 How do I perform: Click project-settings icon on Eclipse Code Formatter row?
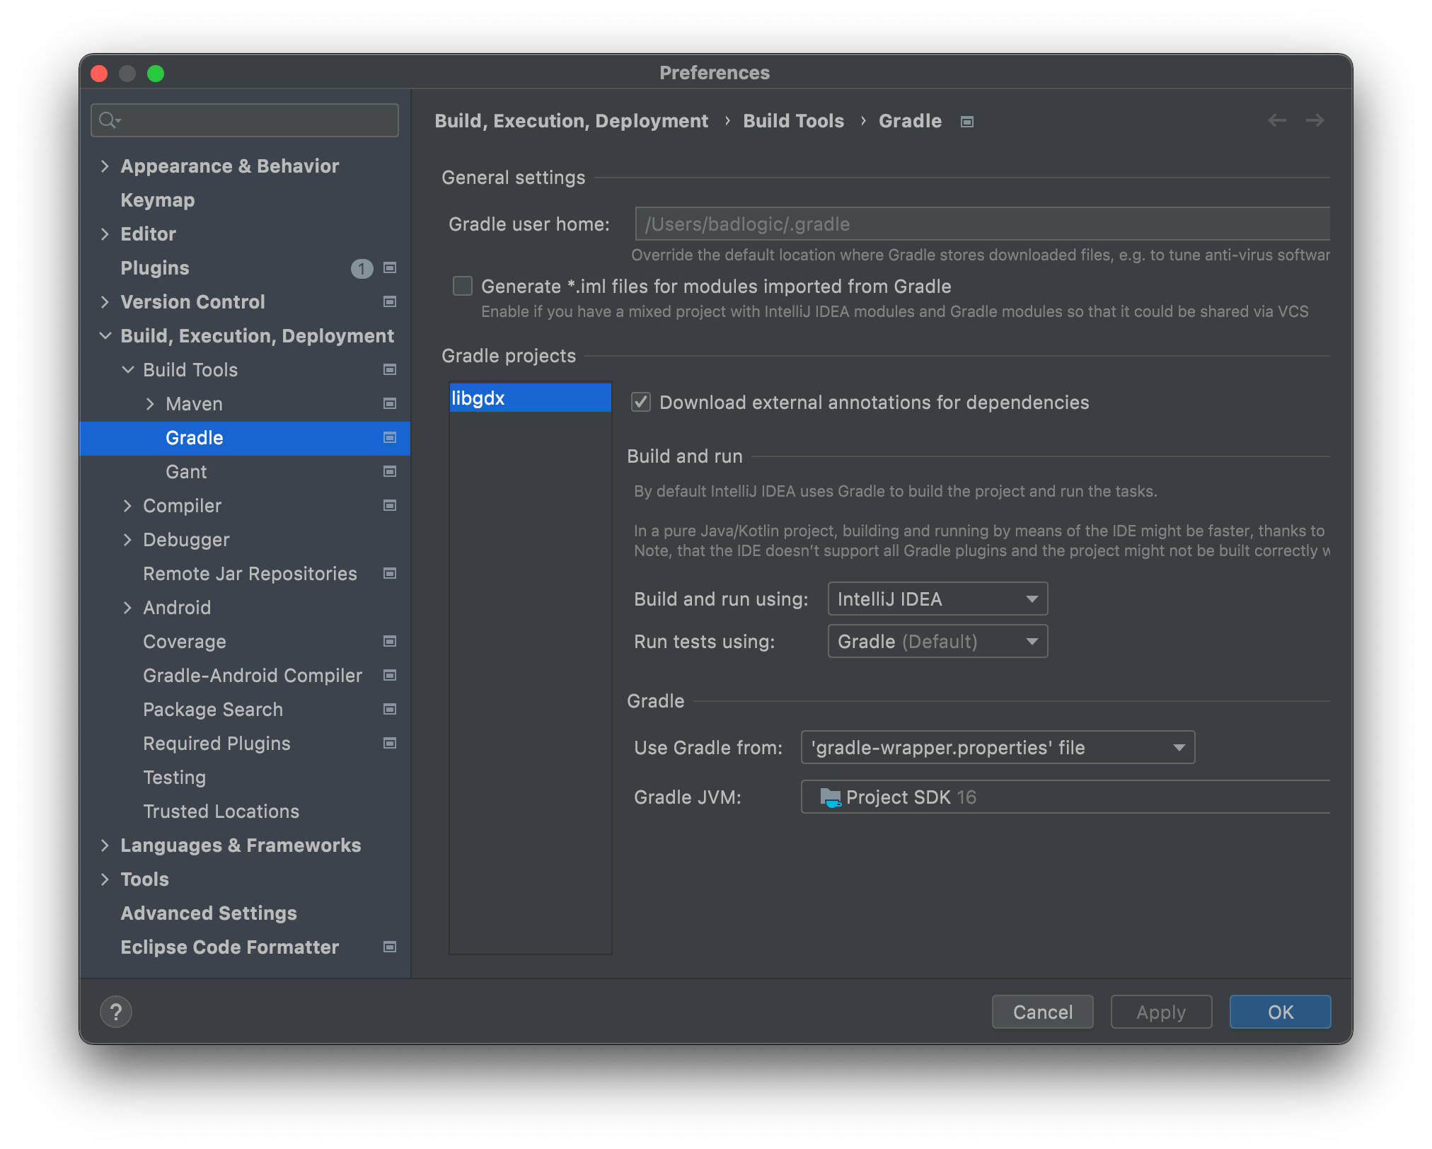click(389, 947)
